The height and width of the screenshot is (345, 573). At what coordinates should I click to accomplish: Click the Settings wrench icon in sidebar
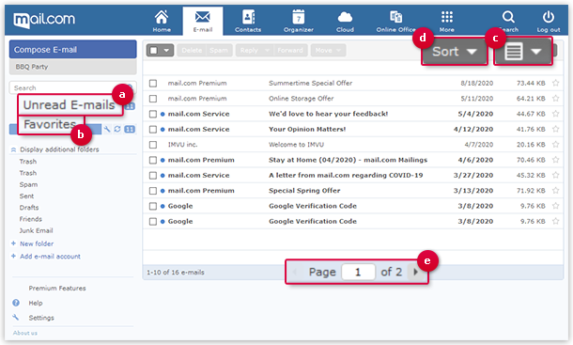click(15, 317)
